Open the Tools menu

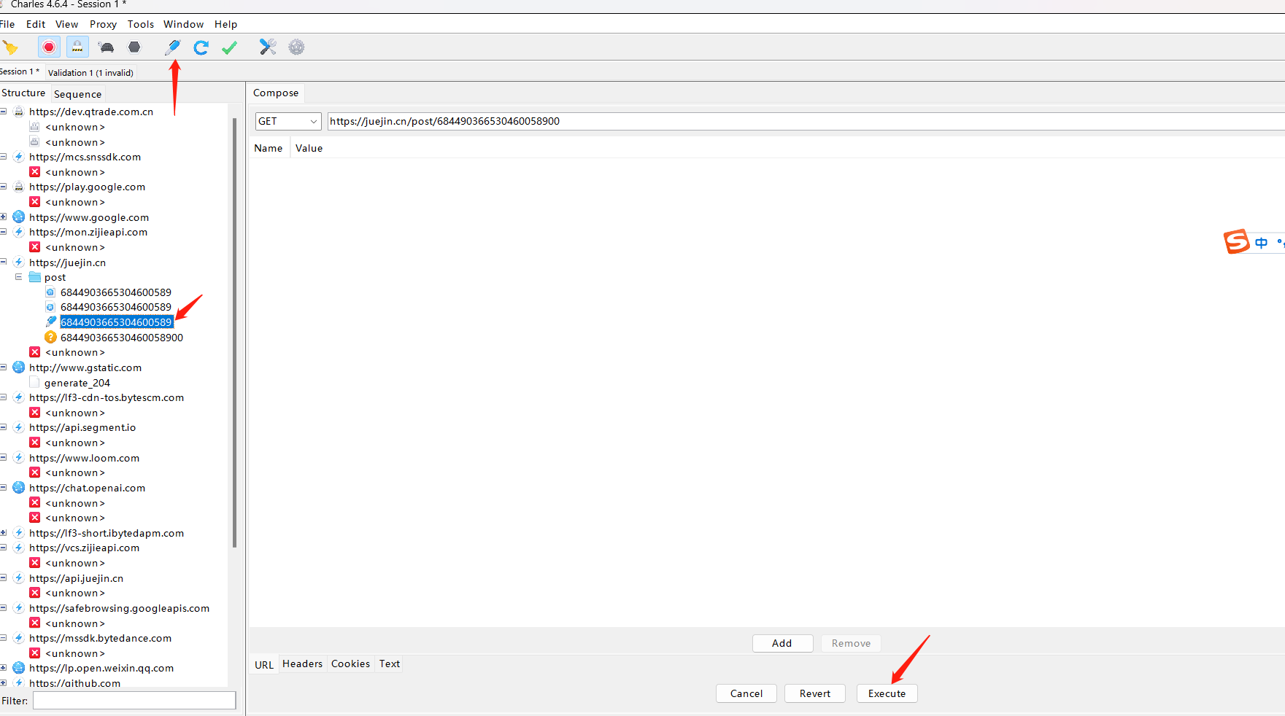pyautogui.click(x=141, y=24)
